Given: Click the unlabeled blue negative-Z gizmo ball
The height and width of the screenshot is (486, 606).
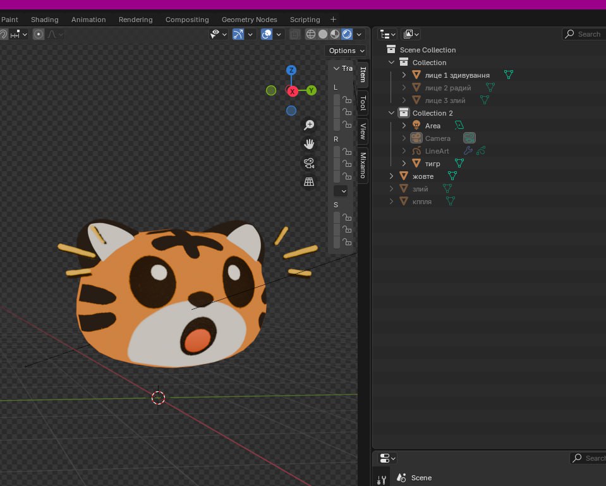Looking at the screenshot, I should pos(291,111).
